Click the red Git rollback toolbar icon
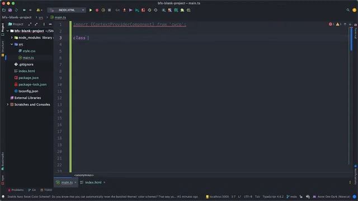Image resolution: width=358 pixels, height=201 pixels. (x=143, y=10)
